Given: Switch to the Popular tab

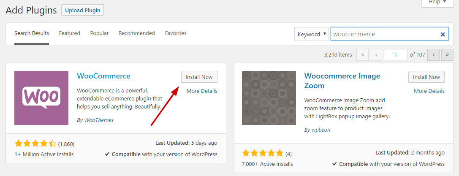Looking at the screenshot, I should point(99,33).
